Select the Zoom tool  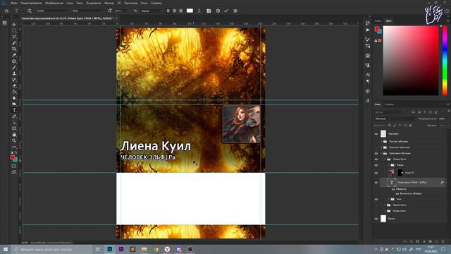(14, 140)
